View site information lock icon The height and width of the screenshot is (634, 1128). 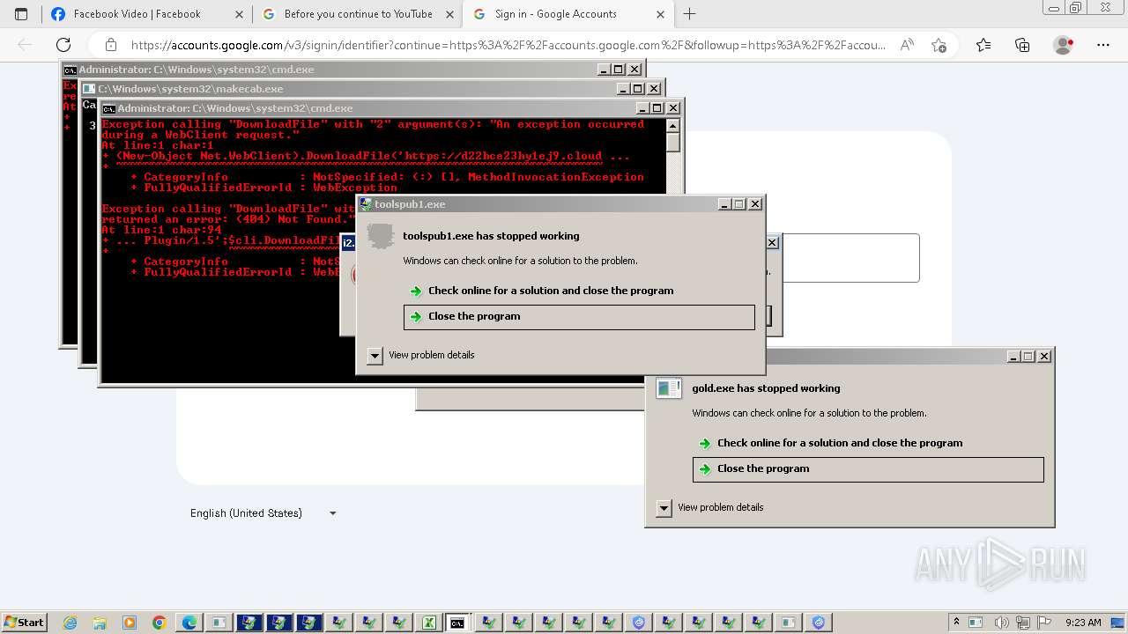[x=111, y=45]
